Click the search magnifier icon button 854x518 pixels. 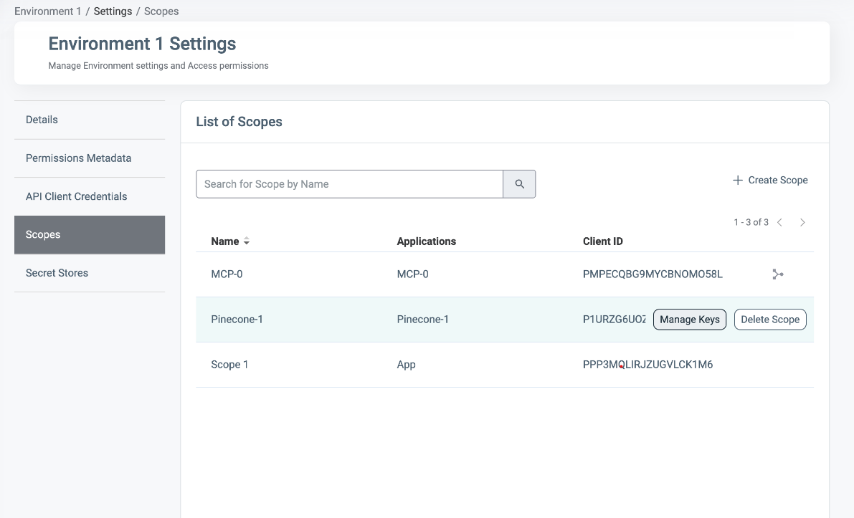tap(519, 184)
